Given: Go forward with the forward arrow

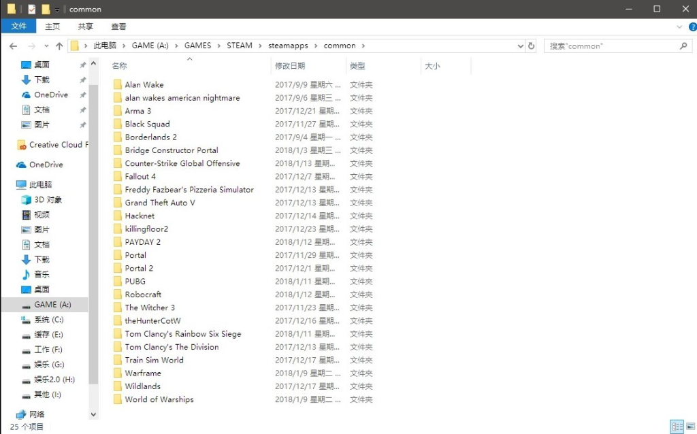Looking at the screenshot, I should pyautogui.click(x=31, y=46).
